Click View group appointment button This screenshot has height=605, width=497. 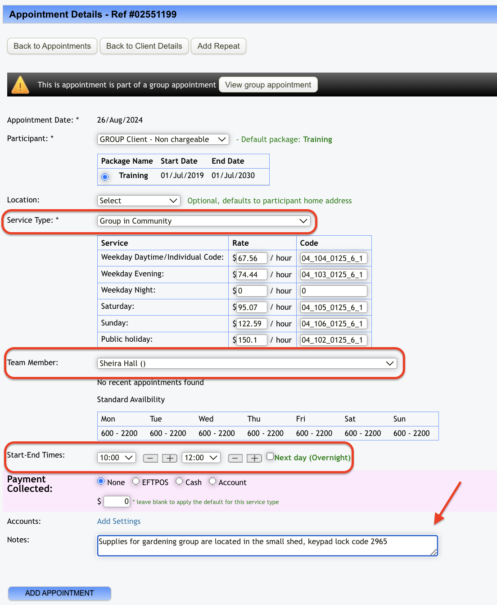tap(268, 85)
